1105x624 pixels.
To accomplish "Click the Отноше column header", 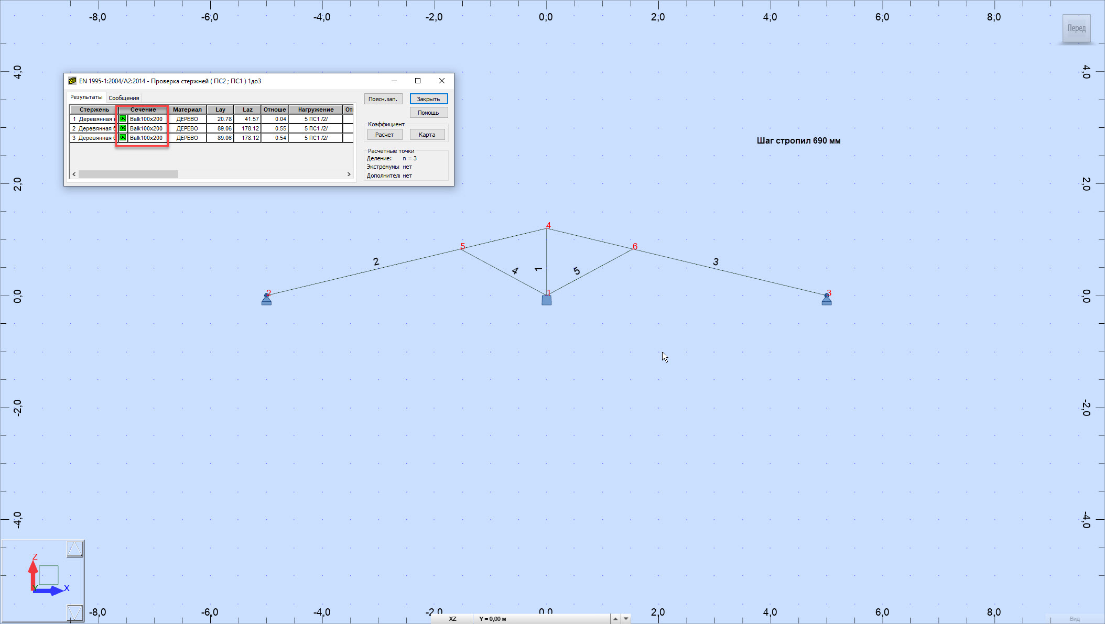I will 275,110.
